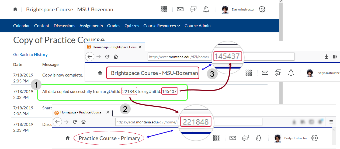This screenshot has width=340, height=149.
Task: Click the Practice Course - Primary title link
Action: (109, 138)
